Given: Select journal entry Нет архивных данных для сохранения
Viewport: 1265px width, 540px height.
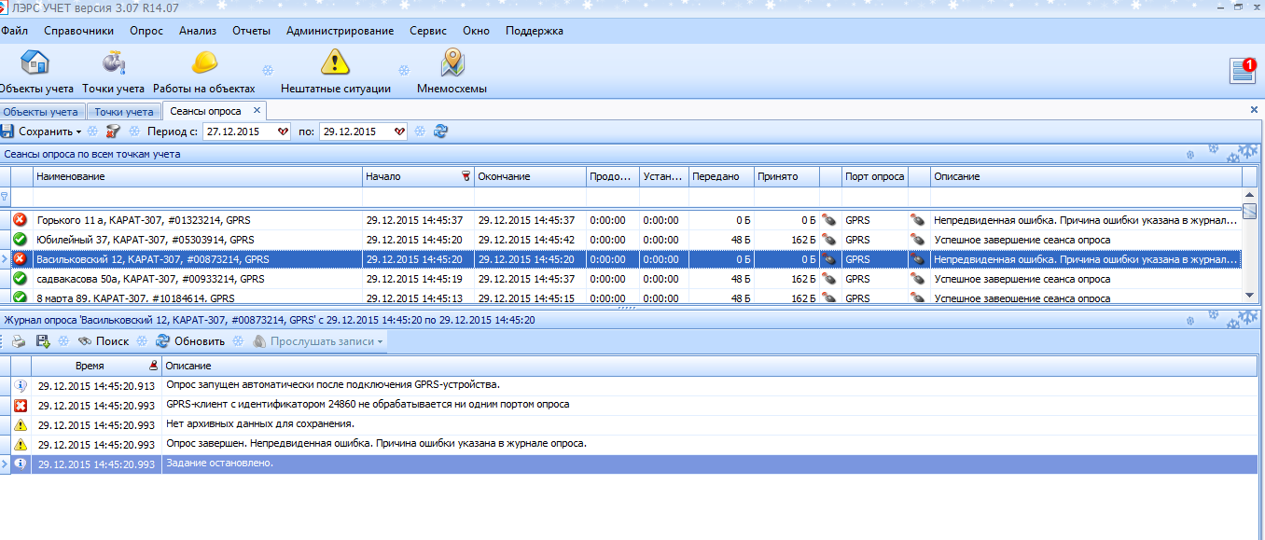Looking at the screenshot, I should [x=631, y=425].
